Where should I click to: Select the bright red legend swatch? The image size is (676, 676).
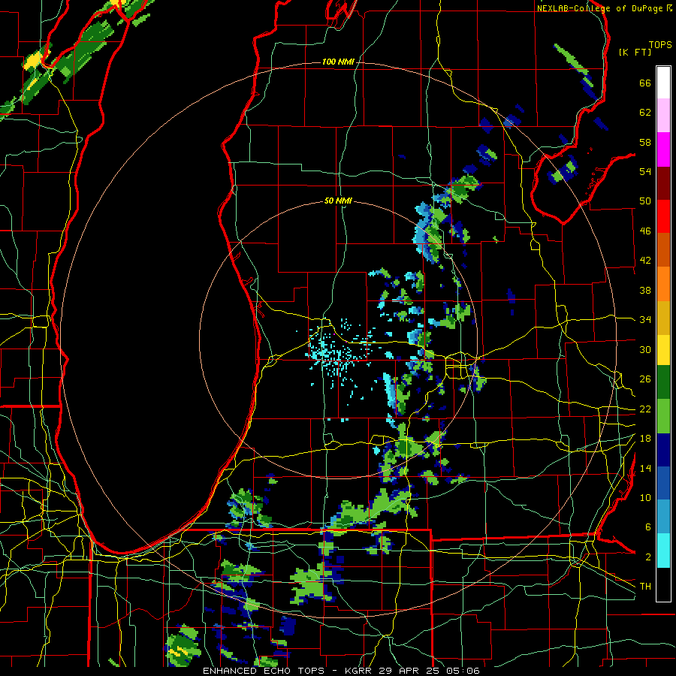point(663,216)
